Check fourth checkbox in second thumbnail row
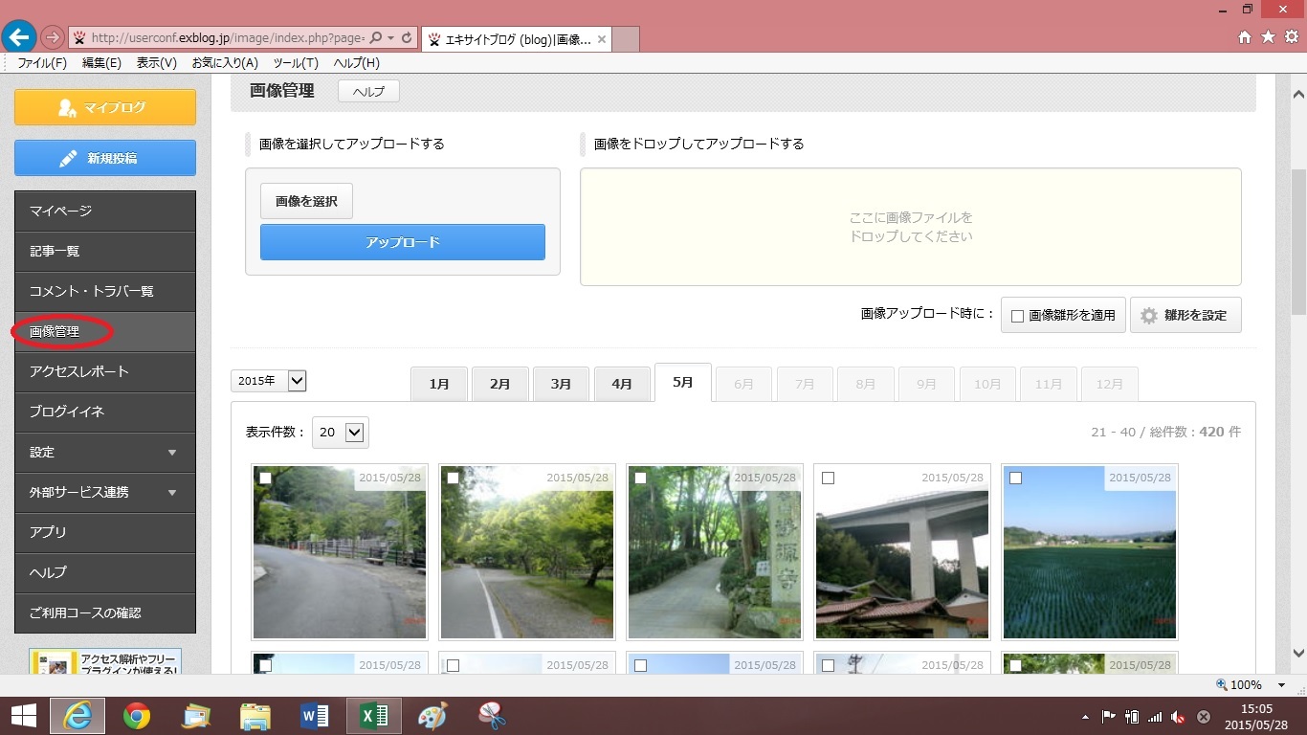 click(x=828, y=665)
